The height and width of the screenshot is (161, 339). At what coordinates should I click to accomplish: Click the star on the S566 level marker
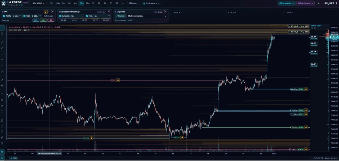[x=118, y=80]
